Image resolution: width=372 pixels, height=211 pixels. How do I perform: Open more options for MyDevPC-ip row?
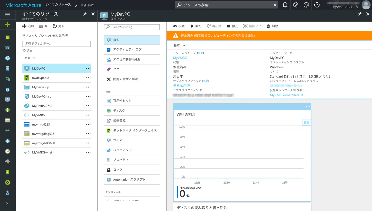pyautogui.click(x=88, y=87)
